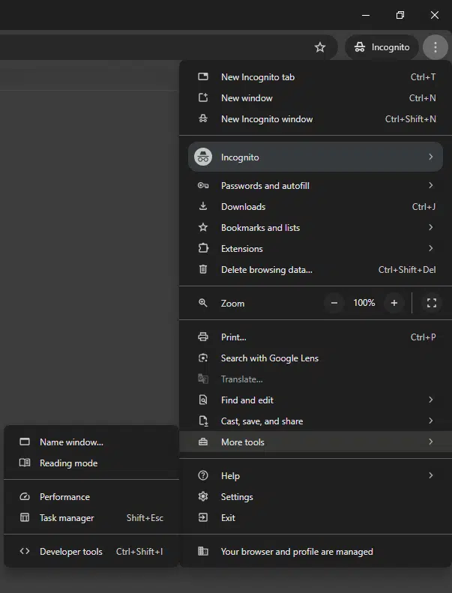Expand the Extensions submenu arrow

(x=430, y=249)
